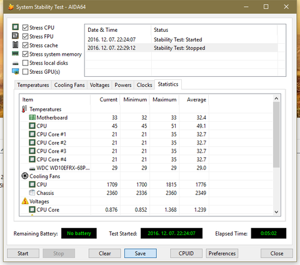Uncheck the Stress cache checkbox
The width and height of the screenshot is (300, 265).
[25, 45]
